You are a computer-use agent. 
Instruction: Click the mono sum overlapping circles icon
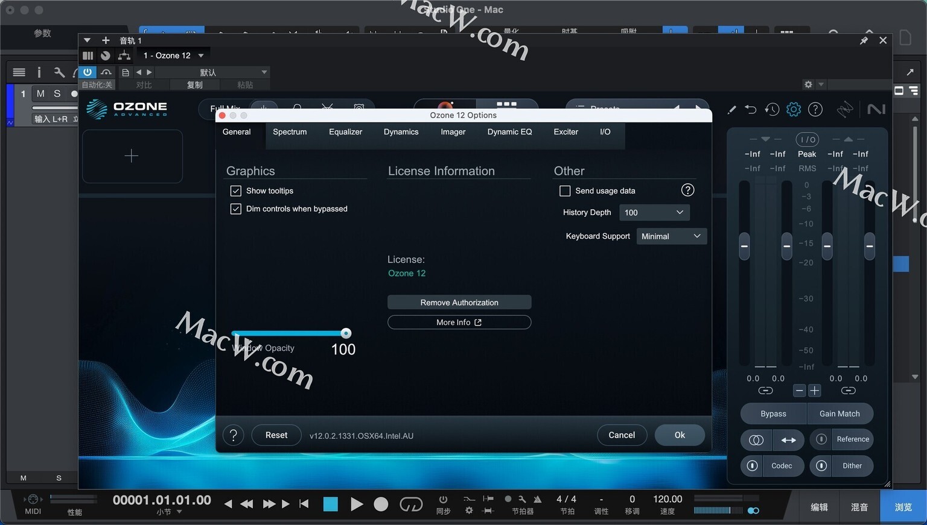point(756,440)
